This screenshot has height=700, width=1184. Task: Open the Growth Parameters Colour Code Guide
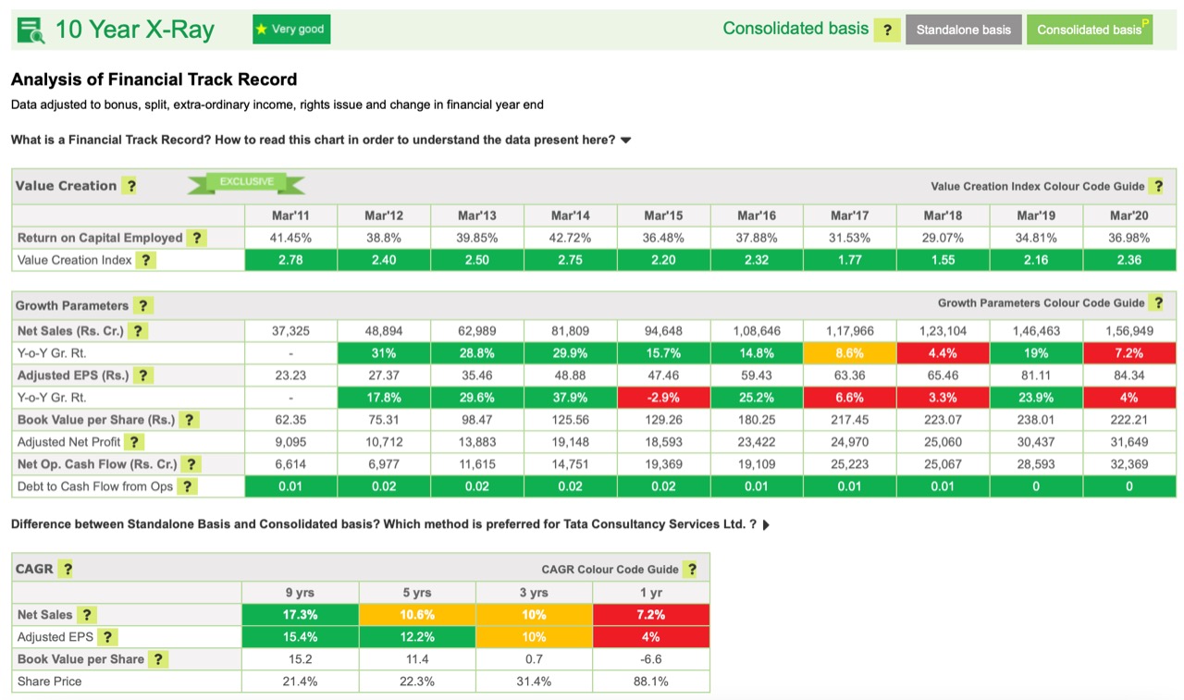point(1157,302)
